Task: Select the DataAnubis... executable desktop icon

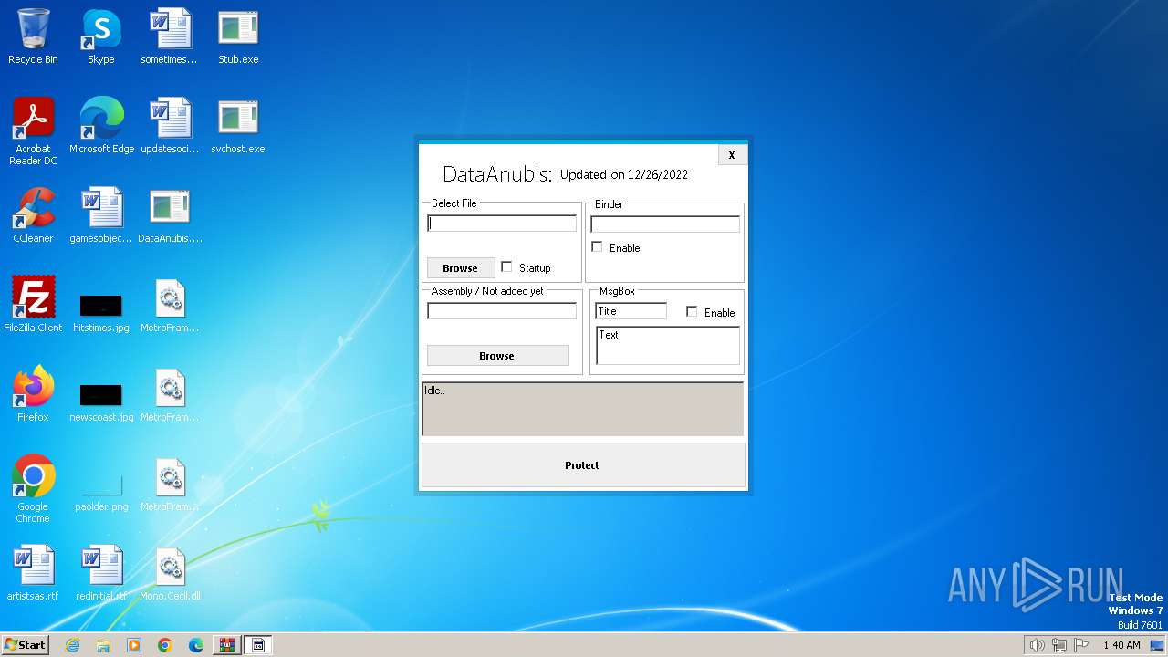Action: pos(170,215)
